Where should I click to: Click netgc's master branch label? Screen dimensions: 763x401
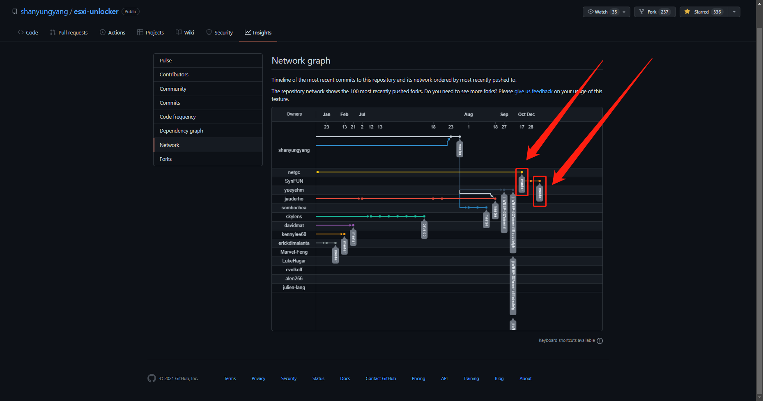[x=522, y=184]
